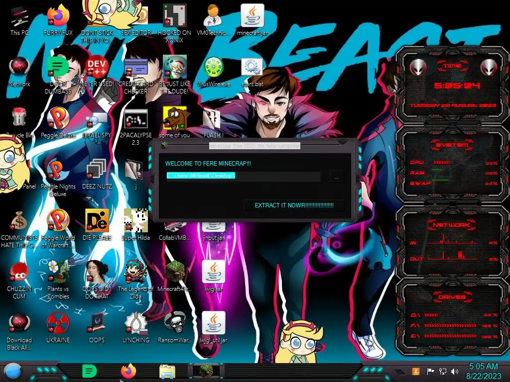Click the EXTRACT IT NOWR button
The image size is (510, 382).
[294, 205]
